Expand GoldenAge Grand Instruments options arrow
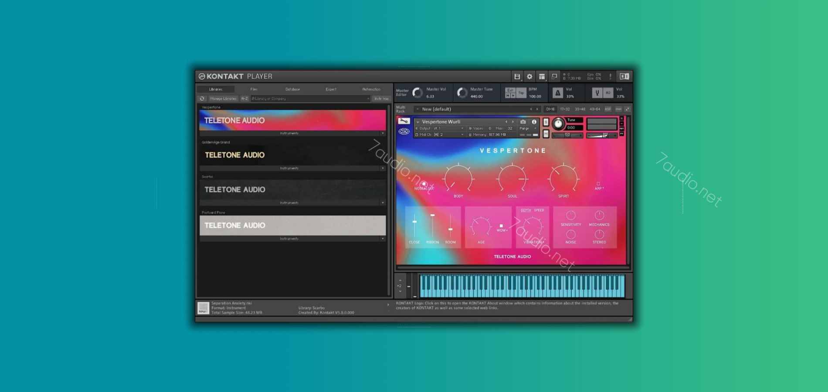Viewport: 828px width, 392px height. click(383, 168)
